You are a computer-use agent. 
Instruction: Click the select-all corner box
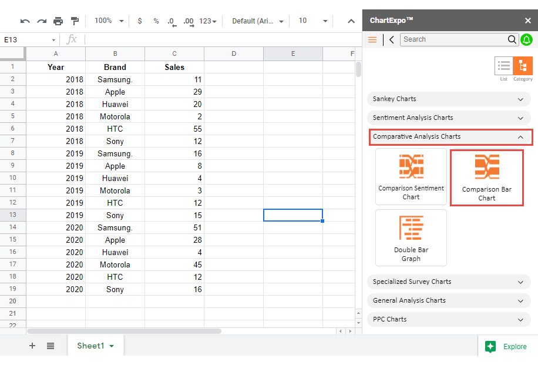click(13, 53)
